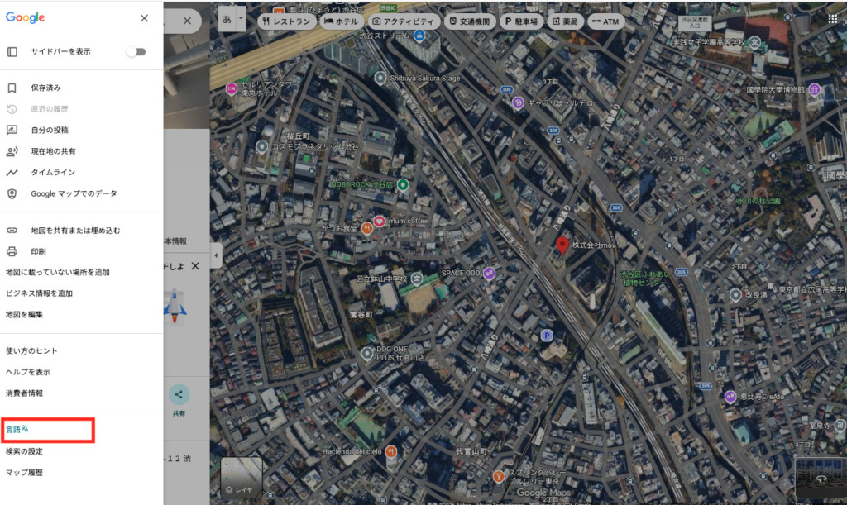Open 検索の設定 search settings

(x=25, y=451)
